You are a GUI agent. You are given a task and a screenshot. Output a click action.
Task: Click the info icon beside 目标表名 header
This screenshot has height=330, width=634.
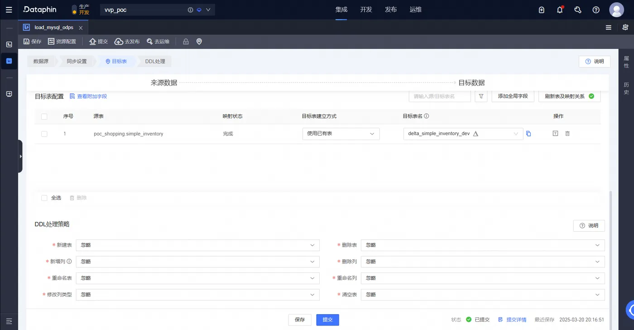[427, 116]
